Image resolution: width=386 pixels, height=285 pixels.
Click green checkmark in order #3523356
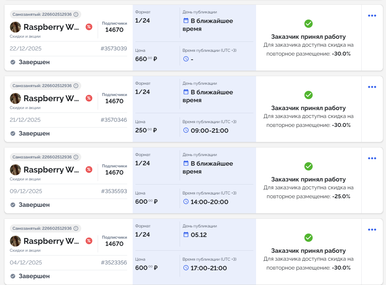(x=309, y=238)
